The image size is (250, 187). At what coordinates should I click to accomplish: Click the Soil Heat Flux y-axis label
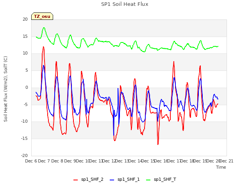pyautogui.click(x=5, y=89)
